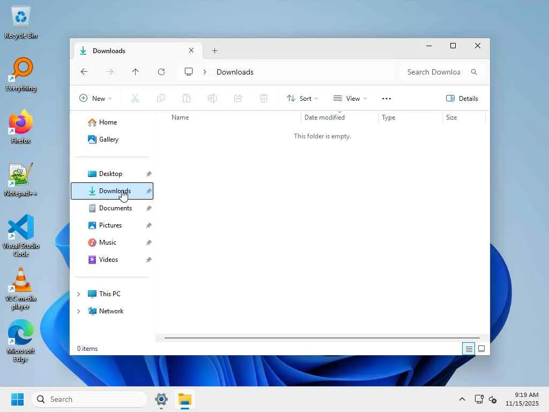Expand the Network tree node
Viewport: 549px width, 412px height.
coord(79,311)
